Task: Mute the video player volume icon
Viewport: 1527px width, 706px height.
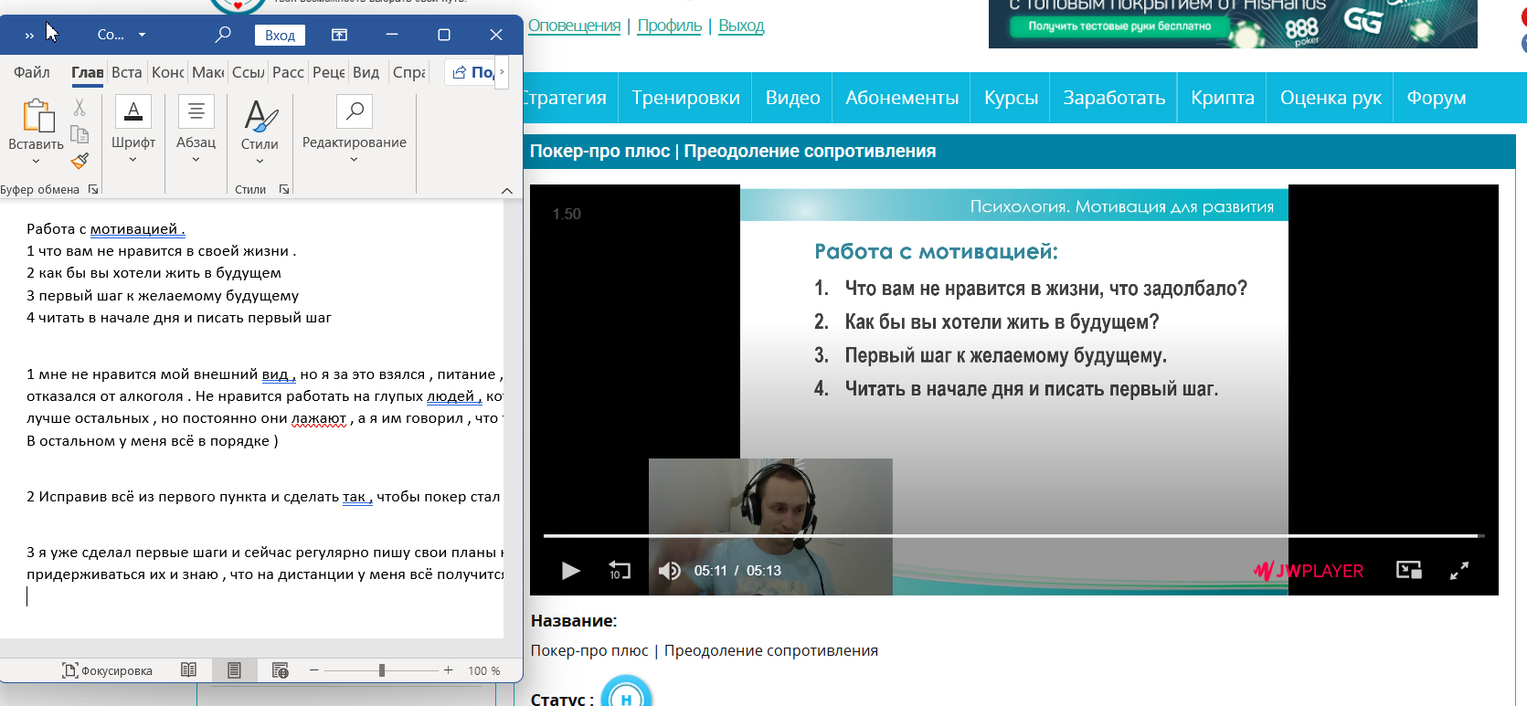Action: tap(669, 571)
